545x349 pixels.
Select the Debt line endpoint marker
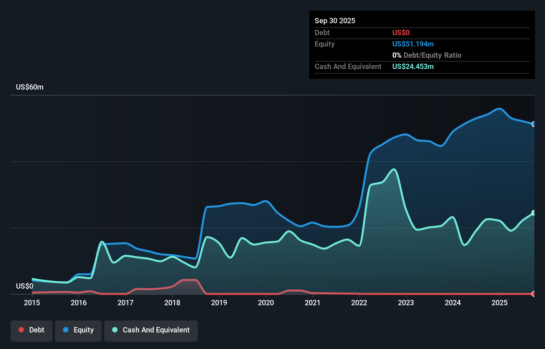coord(534,294)
